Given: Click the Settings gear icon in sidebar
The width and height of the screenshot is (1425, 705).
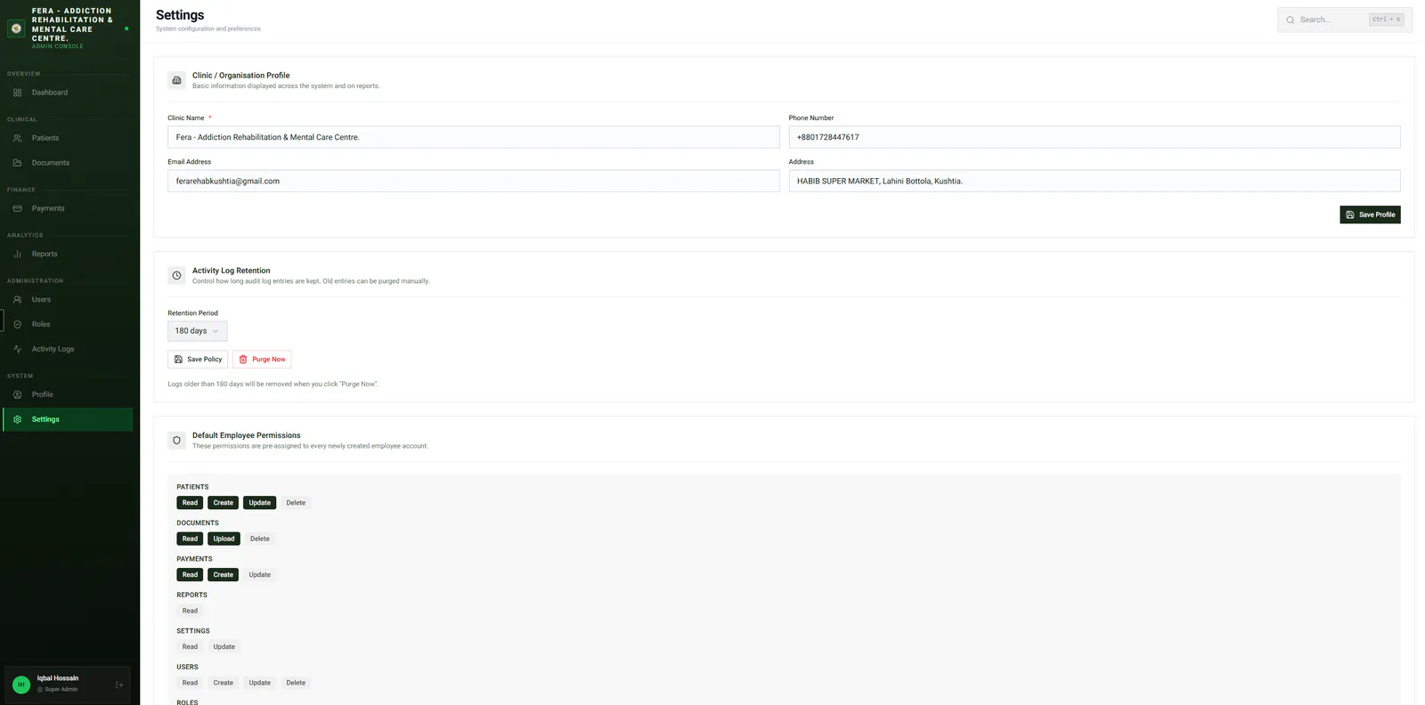Looking at the screenshot, I should point(17,419).
